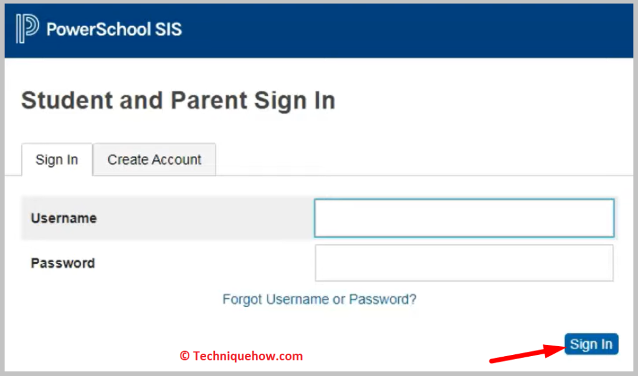The width and height of the screenshot is (638, 376).
Task: Open Forgot Username or Password link
Action: (x=319, y=300)
